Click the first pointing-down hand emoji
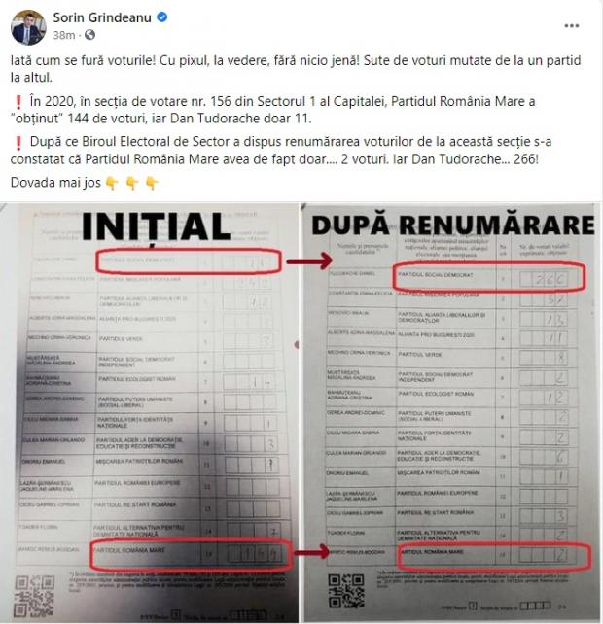 coord(112,183)
